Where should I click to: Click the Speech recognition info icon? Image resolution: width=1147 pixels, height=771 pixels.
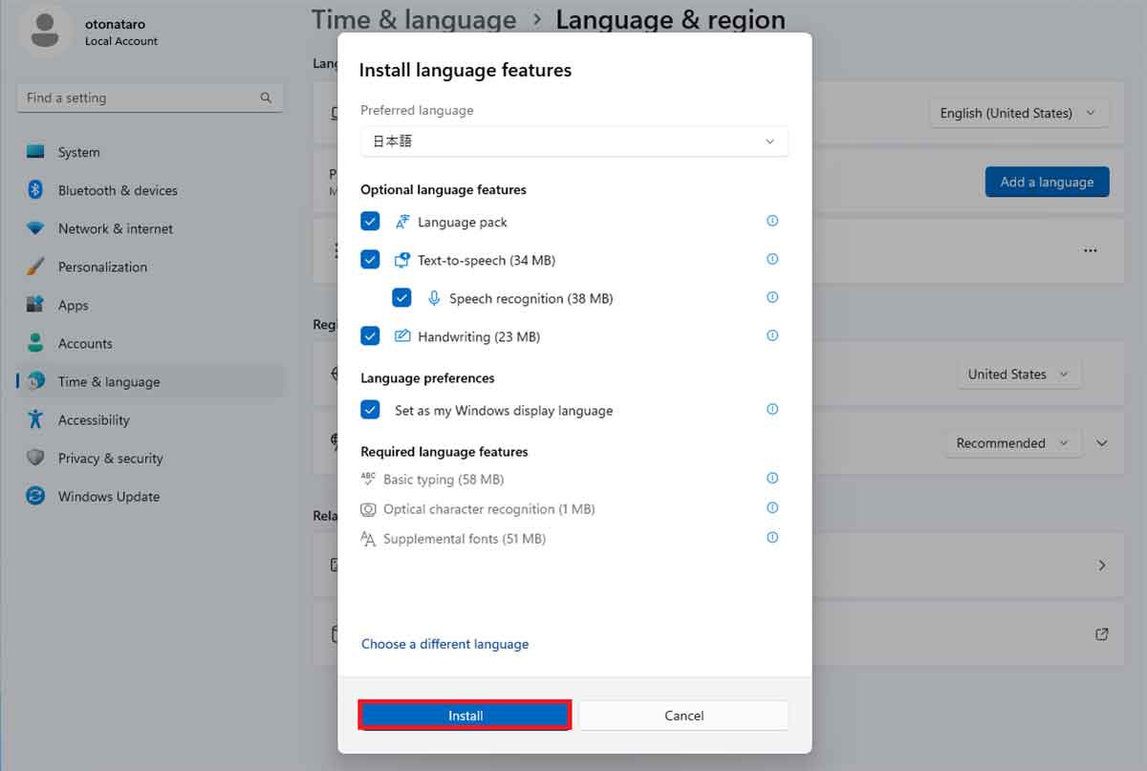pos(772,297)
